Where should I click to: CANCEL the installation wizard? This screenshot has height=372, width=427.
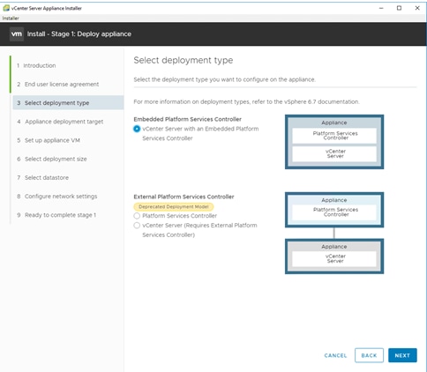click(x=335, y=355)
